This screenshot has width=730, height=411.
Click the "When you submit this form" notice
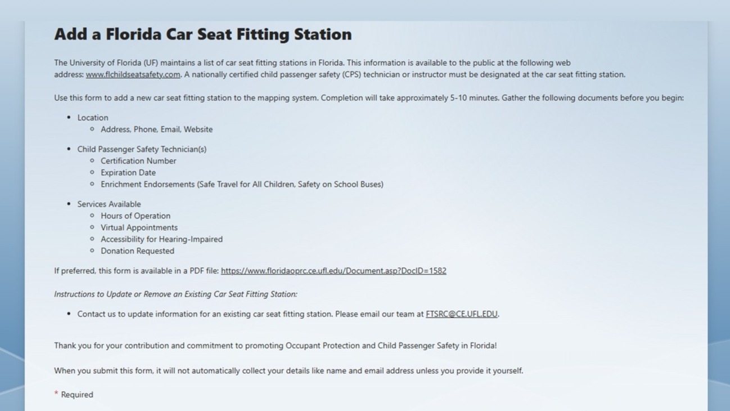pos(288,371)
